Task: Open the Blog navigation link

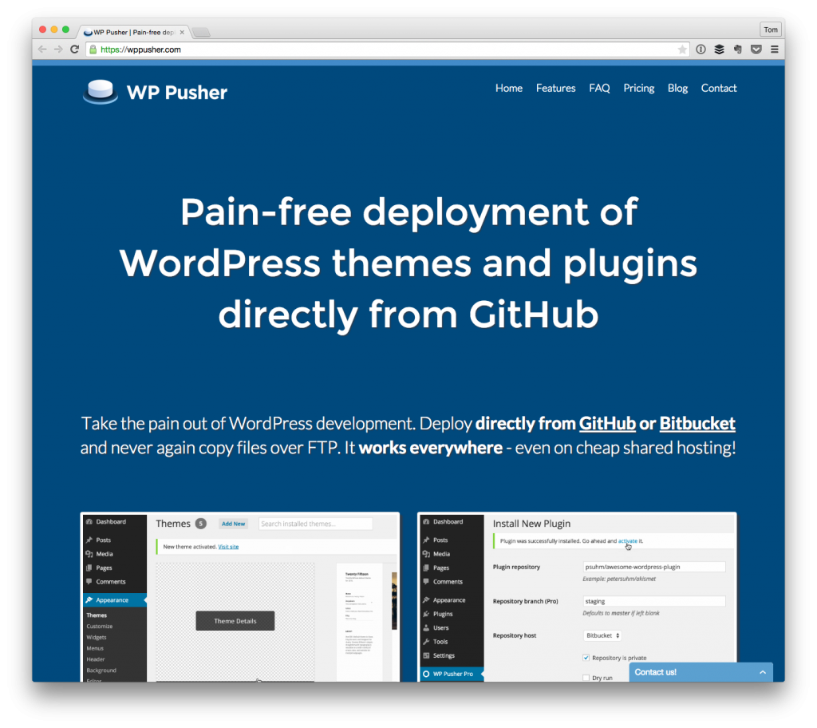Action: [677, 88]
